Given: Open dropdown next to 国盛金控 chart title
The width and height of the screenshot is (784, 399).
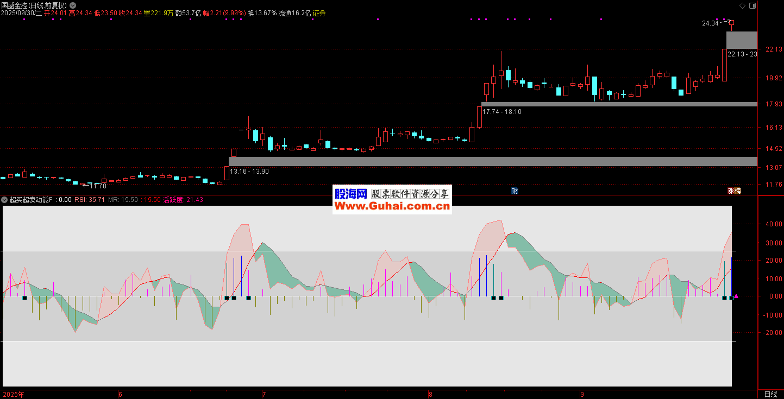Looking at the screenshot, I should (73, 5).
